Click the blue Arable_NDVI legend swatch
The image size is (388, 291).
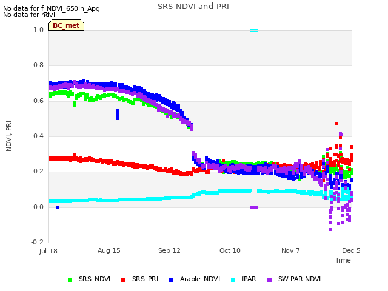click(x=171, y=279)
